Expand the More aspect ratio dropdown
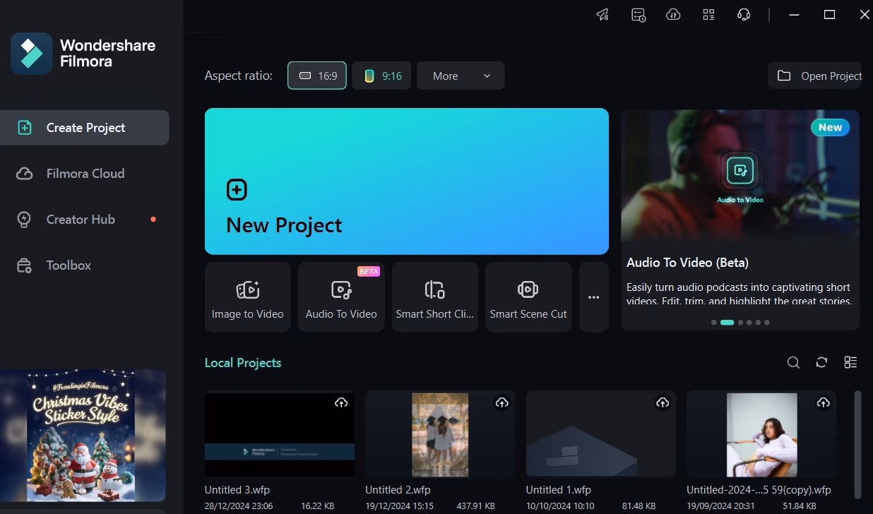This screenshot has height=514, width=873. coord(461,76)
